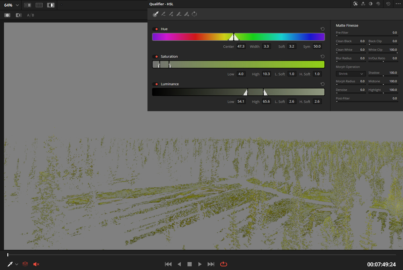Click the Luminance range bar
This screenshot has width=403, height=270.
click(238, 92)
